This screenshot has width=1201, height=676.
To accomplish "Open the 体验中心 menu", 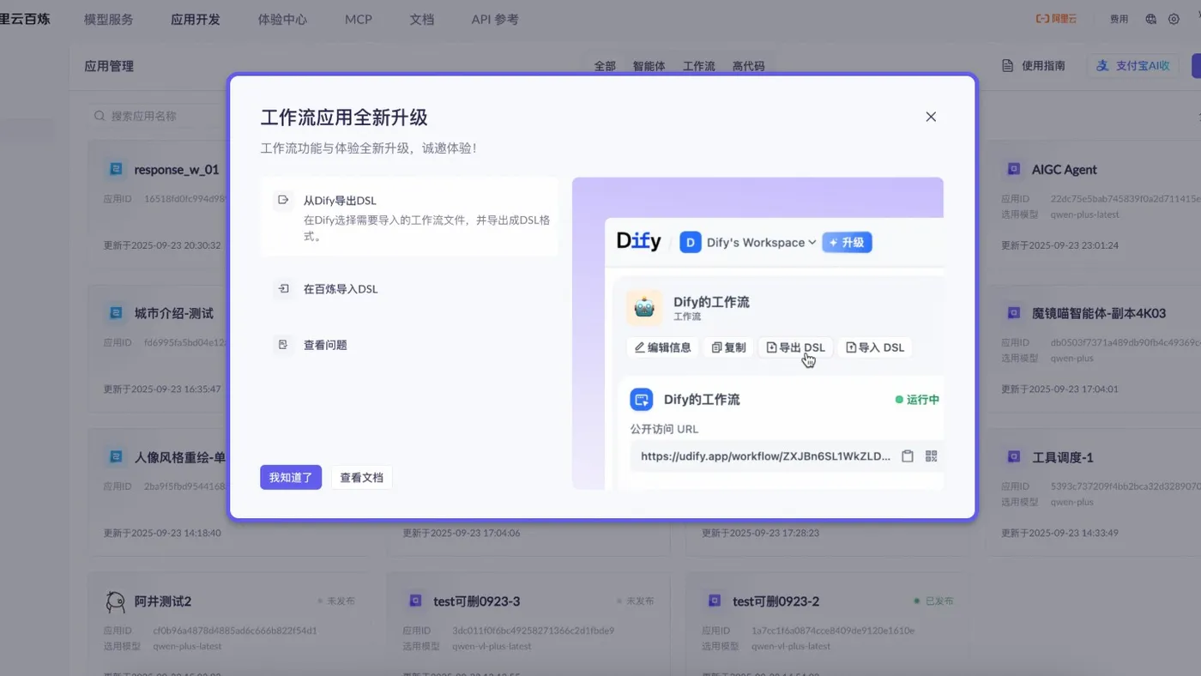I will tap(282, 19).
